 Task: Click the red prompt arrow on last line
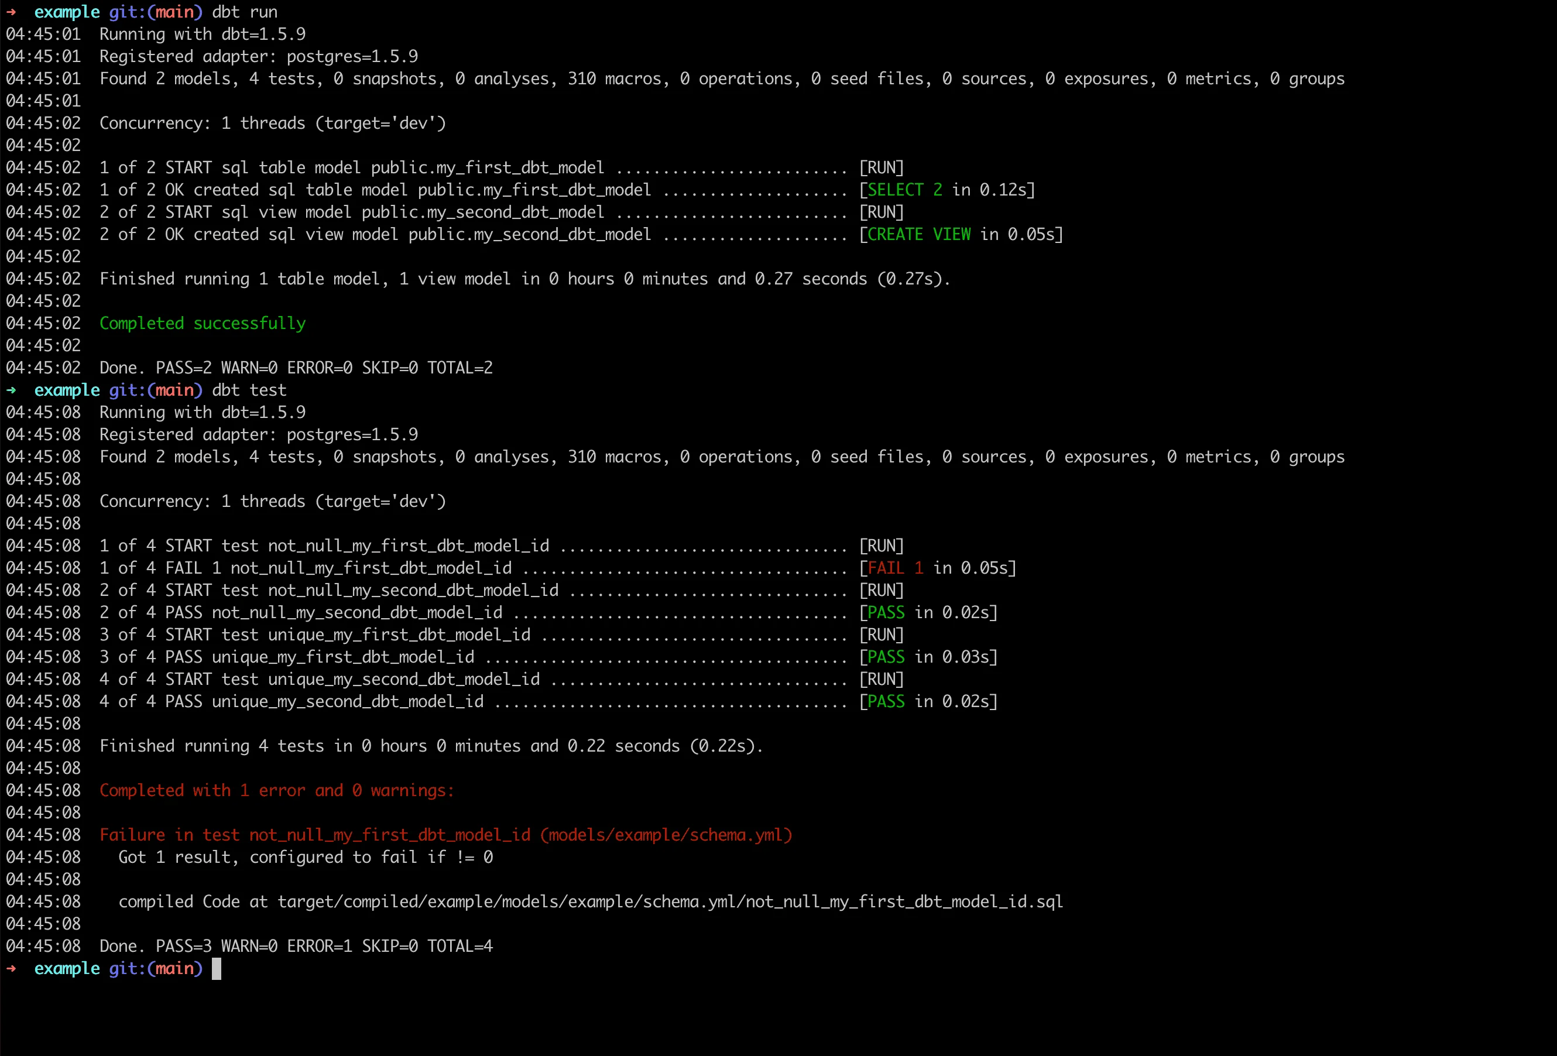click(x=11, y=968)
